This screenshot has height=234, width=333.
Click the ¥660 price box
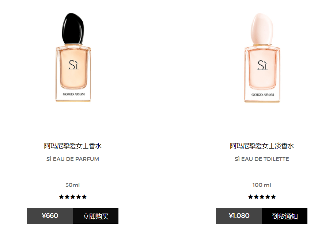(x=50, y=216)
